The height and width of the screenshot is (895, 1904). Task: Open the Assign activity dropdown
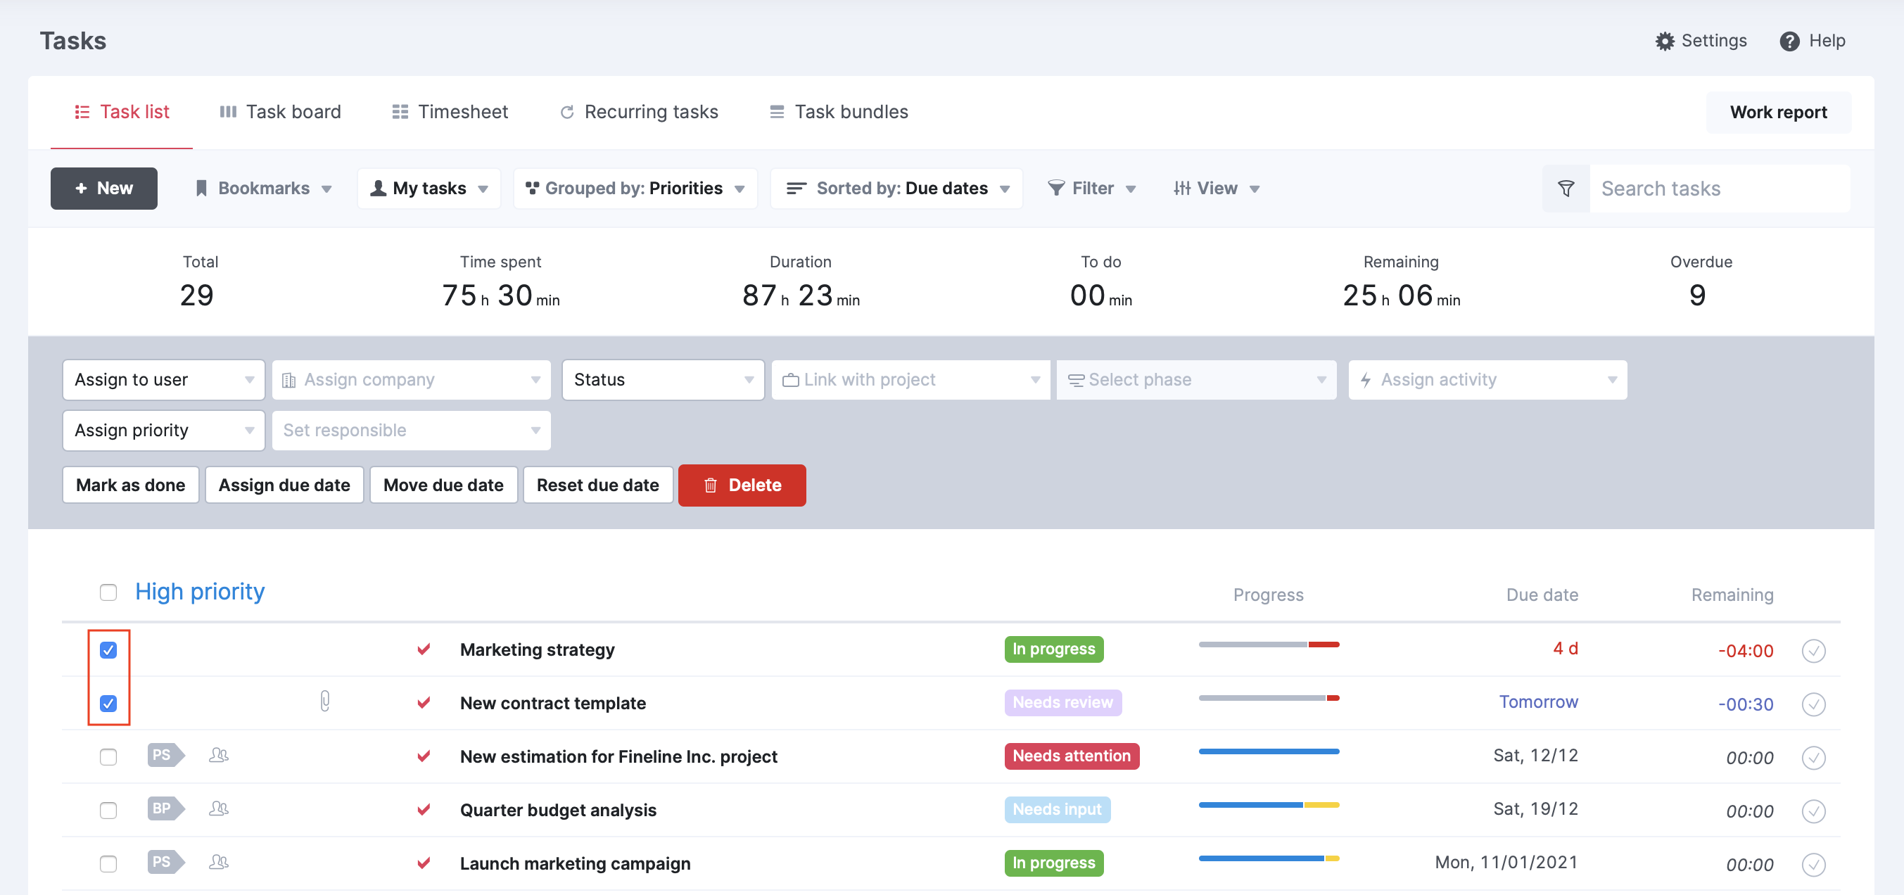(1488, 380)
